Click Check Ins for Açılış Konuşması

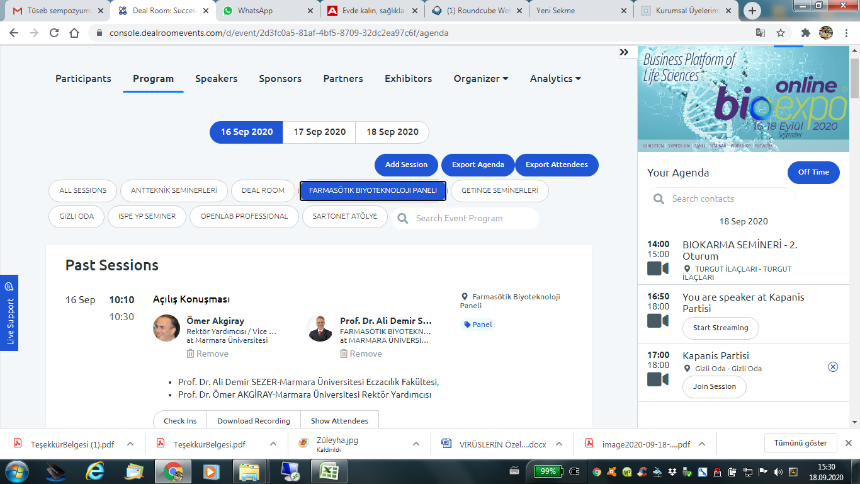pos(180,421)
